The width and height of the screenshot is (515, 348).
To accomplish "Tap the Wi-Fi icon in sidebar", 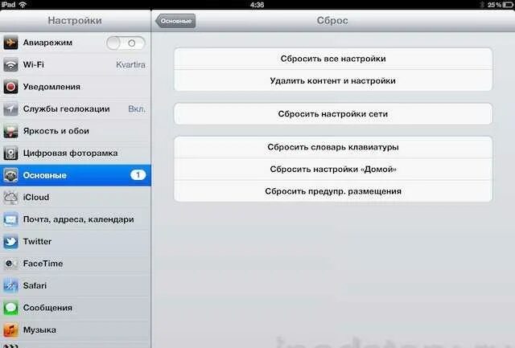I will point(10,64).
